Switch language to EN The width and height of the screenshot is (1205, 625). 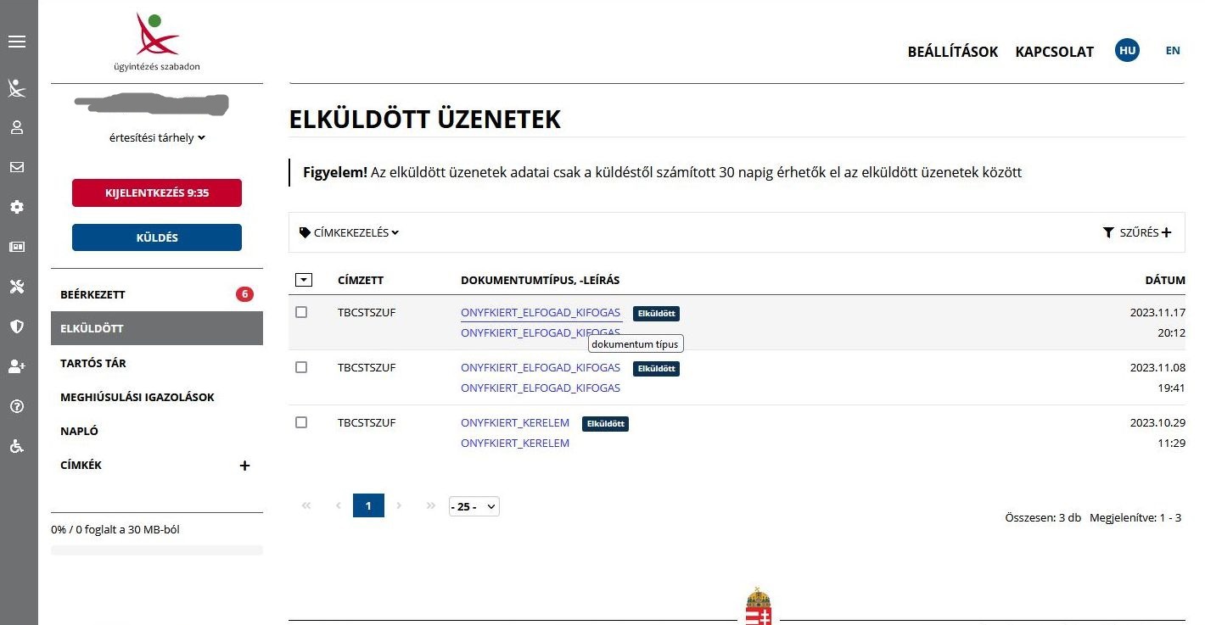tap(1173, 51)
